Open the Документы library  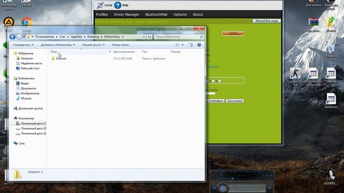pyautogui.click(x=26, y=88)
